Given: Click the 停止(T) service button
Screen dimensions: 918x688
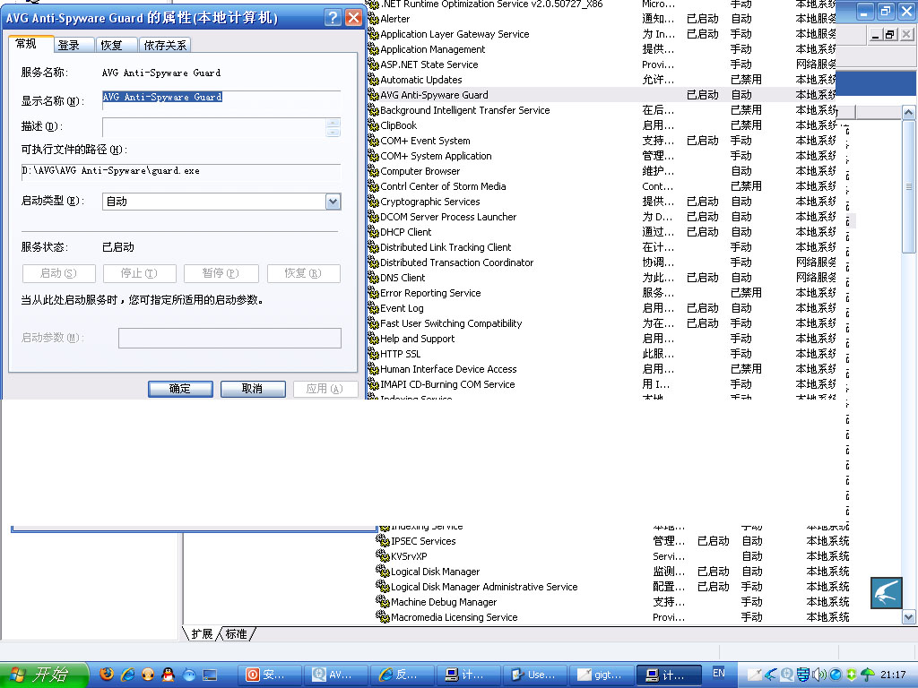Looking at the screenshot, I should click(x=139, y=273).
